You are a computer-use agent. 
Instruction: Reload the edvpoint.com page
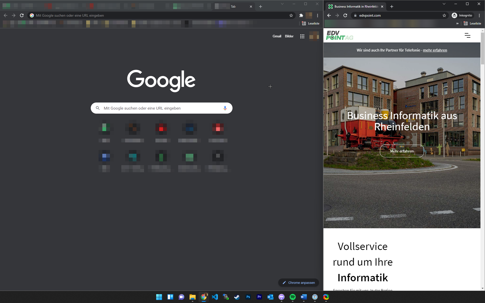click(345, 15)
